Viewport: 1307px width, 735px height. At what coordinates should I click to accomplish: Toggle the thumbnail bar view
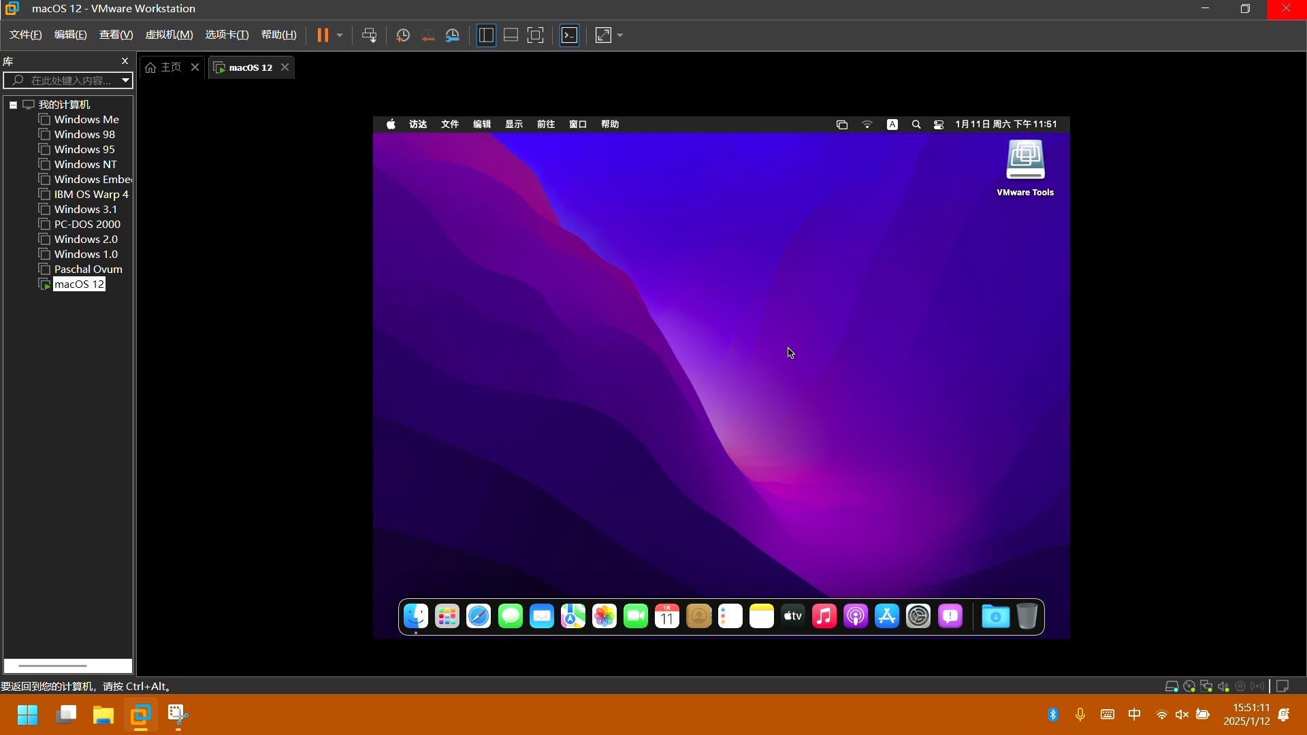(511, 35)
